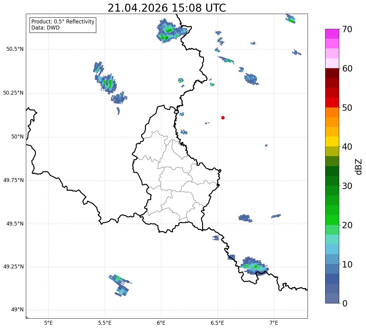
Task: Click the dBZ colorbar label
Action: 359,166
